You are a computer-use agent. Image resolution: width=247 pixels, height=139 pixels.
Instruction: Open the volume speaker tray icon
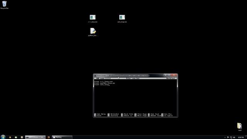click(x=234, y=137)
